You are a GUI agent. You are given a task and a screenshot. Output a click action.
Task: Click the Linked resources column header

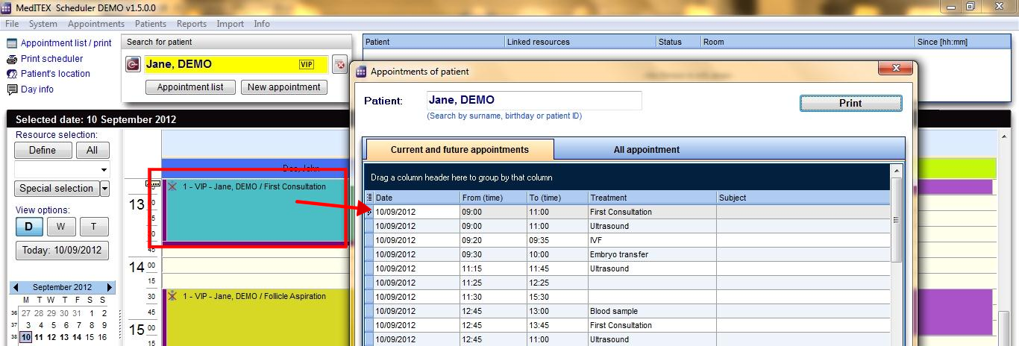coord(580,42)
